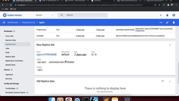The image size is (179, 101).
Task: Open Cron Jobs in the sidebar
Action: [9, 36]
